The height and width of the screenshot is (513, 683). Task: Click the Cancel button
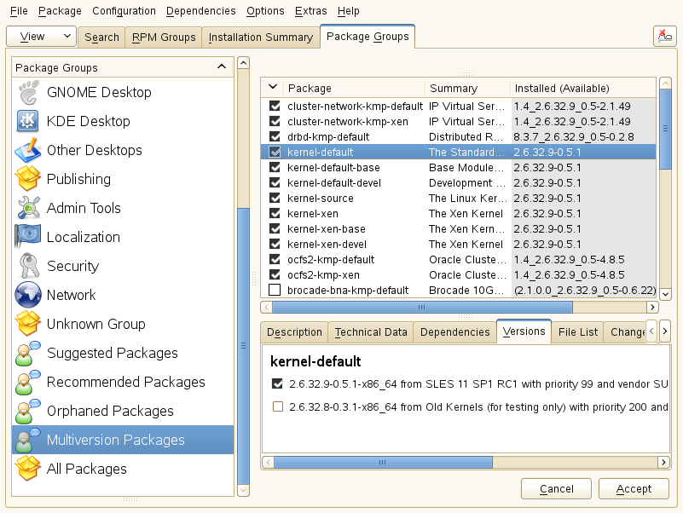556,488
